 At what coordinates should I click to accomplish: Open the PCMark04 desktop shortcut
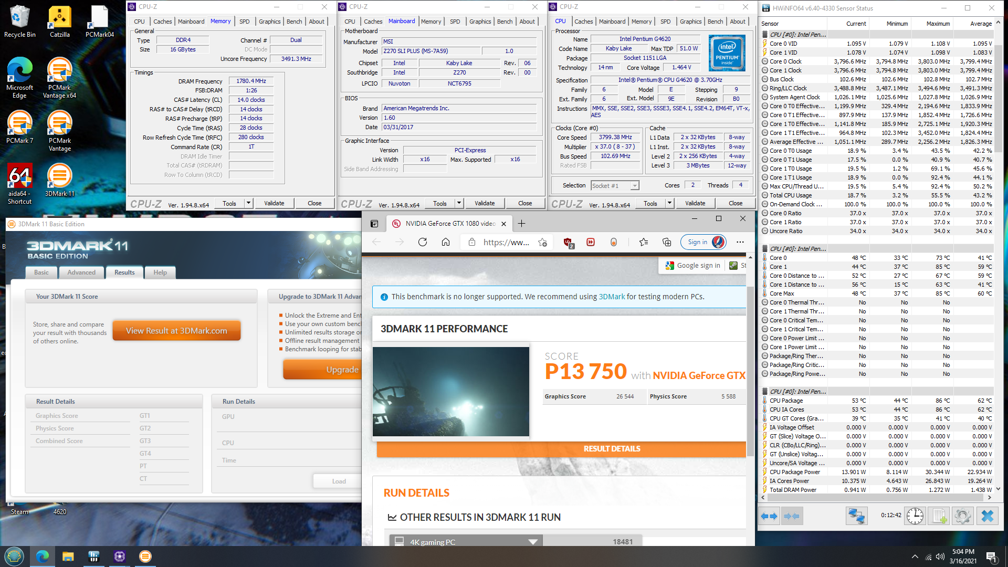click(x=100, y=21)
